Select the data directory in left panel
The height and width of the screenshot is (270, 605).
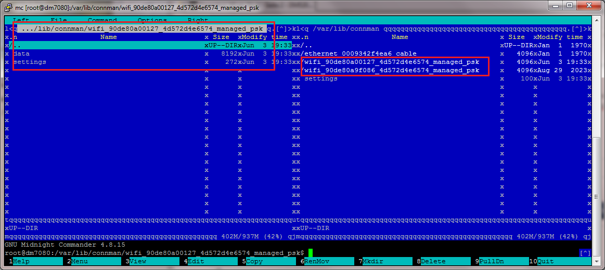pos(22,53)
